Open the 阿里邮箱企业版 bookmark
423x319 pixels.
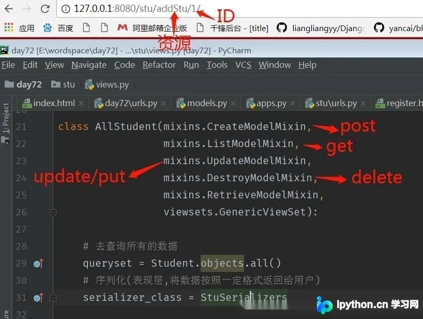pyautogui.click(x=152, y=27)
